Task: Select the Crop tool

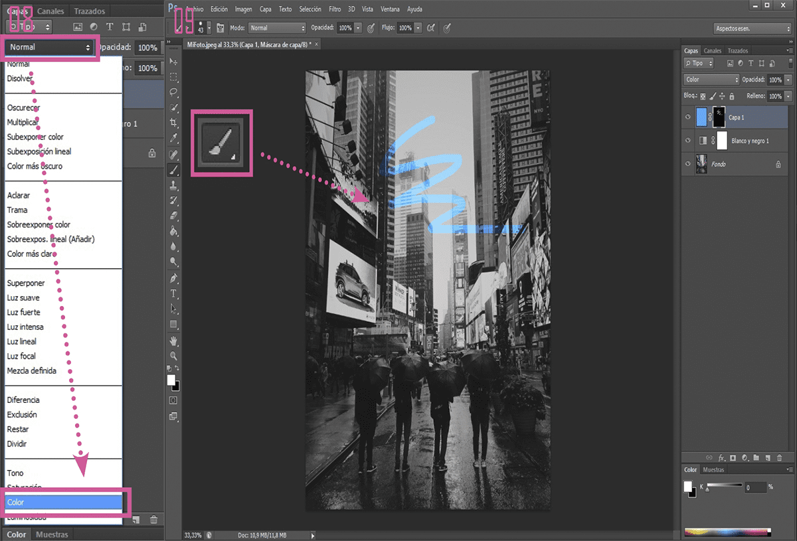Action: pos(173,123)
